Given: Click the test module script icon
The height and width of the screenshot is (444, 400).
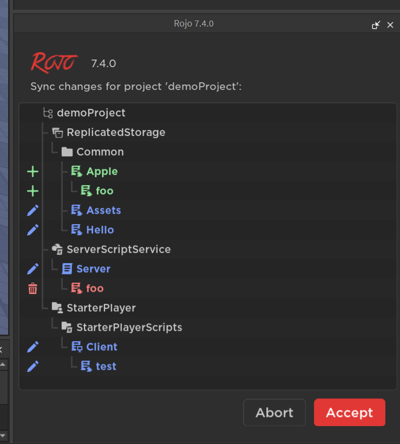Looking at the screenshot, I should [x=87, y=367].
